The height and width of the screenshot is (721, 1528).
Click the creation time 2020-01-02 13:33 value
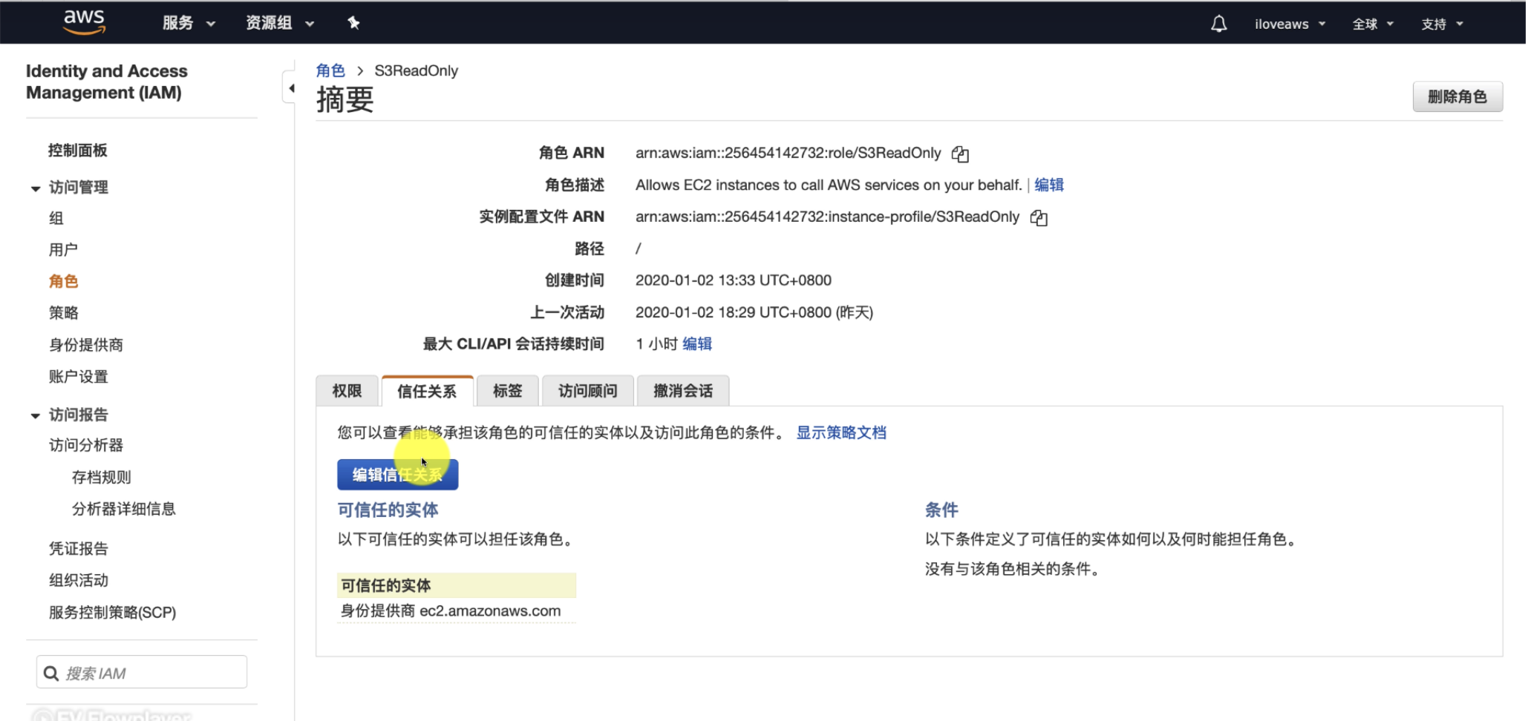coord(734,280)
